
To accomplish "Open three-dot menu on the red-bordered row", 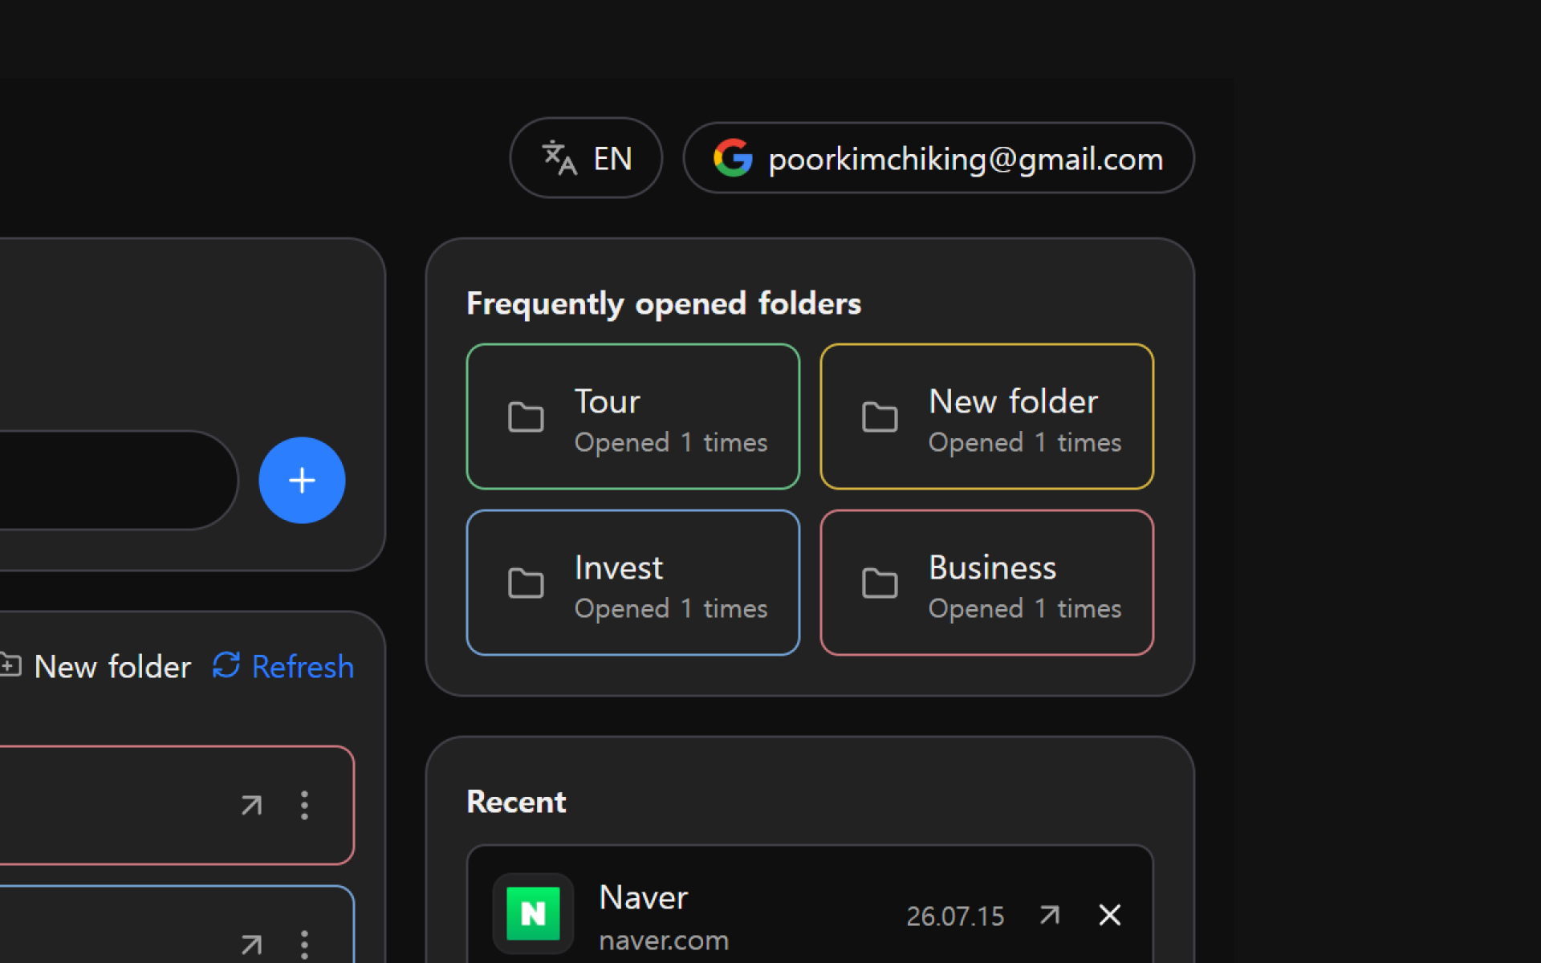I will click(304, 805).
